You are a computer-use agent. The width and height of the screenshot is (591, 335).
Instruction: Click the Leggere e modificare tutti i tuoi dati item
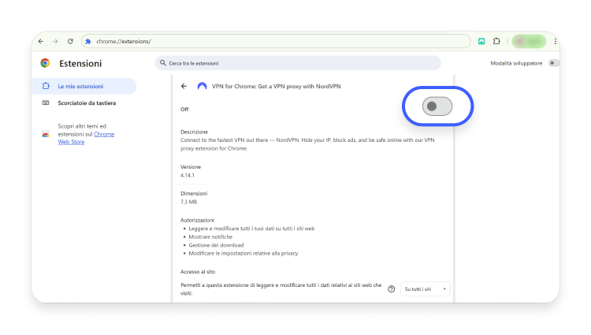click(251, 229)
